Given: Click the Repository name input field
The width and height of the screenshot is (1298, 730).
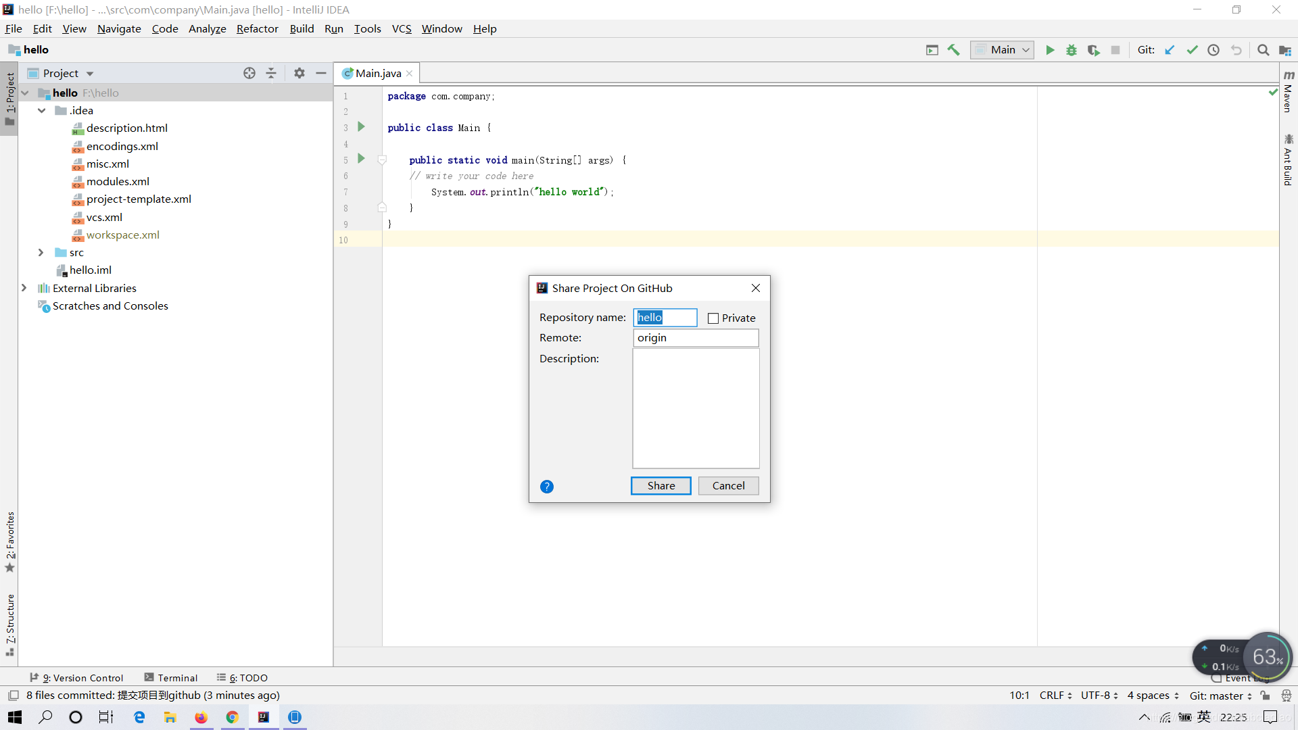Looking at the screenshot, I should coord(665,317).
